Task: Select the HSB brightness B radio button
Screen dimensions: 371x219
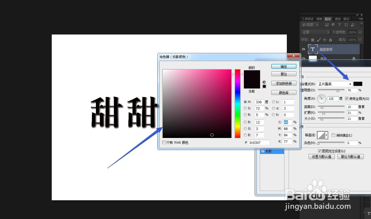Action: click(245, 115)
